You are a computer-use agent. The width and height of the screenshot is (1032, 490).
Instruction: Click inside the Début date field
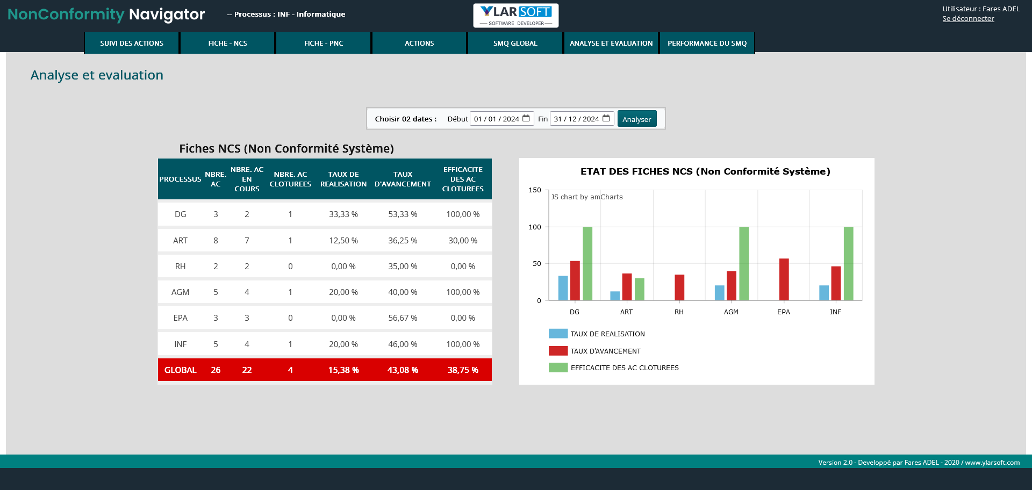(502, 119)
